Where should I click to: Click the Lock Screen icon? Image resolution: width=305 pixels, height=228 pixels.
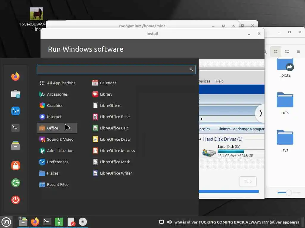pos(15,166)
